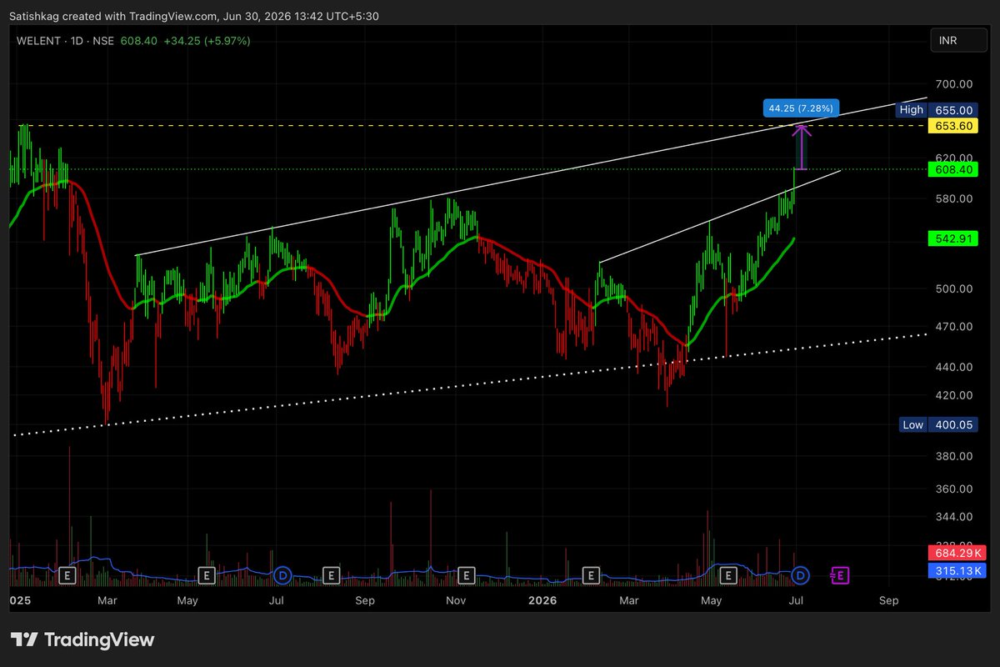The width and height of the screenshot is (1000, 667).
Task: Click the Low 400.05 price label
Action: click(x=937, y=425)
